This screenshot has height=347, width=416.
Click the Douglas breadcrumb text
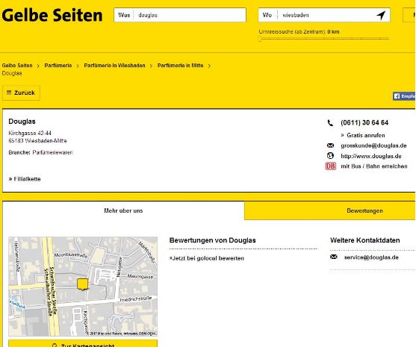(12, 73)
